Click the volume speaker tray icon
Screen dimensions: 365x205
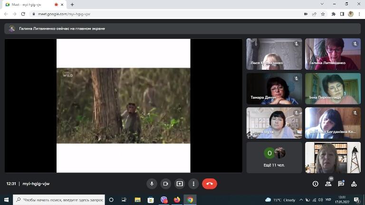pos(320,200)
